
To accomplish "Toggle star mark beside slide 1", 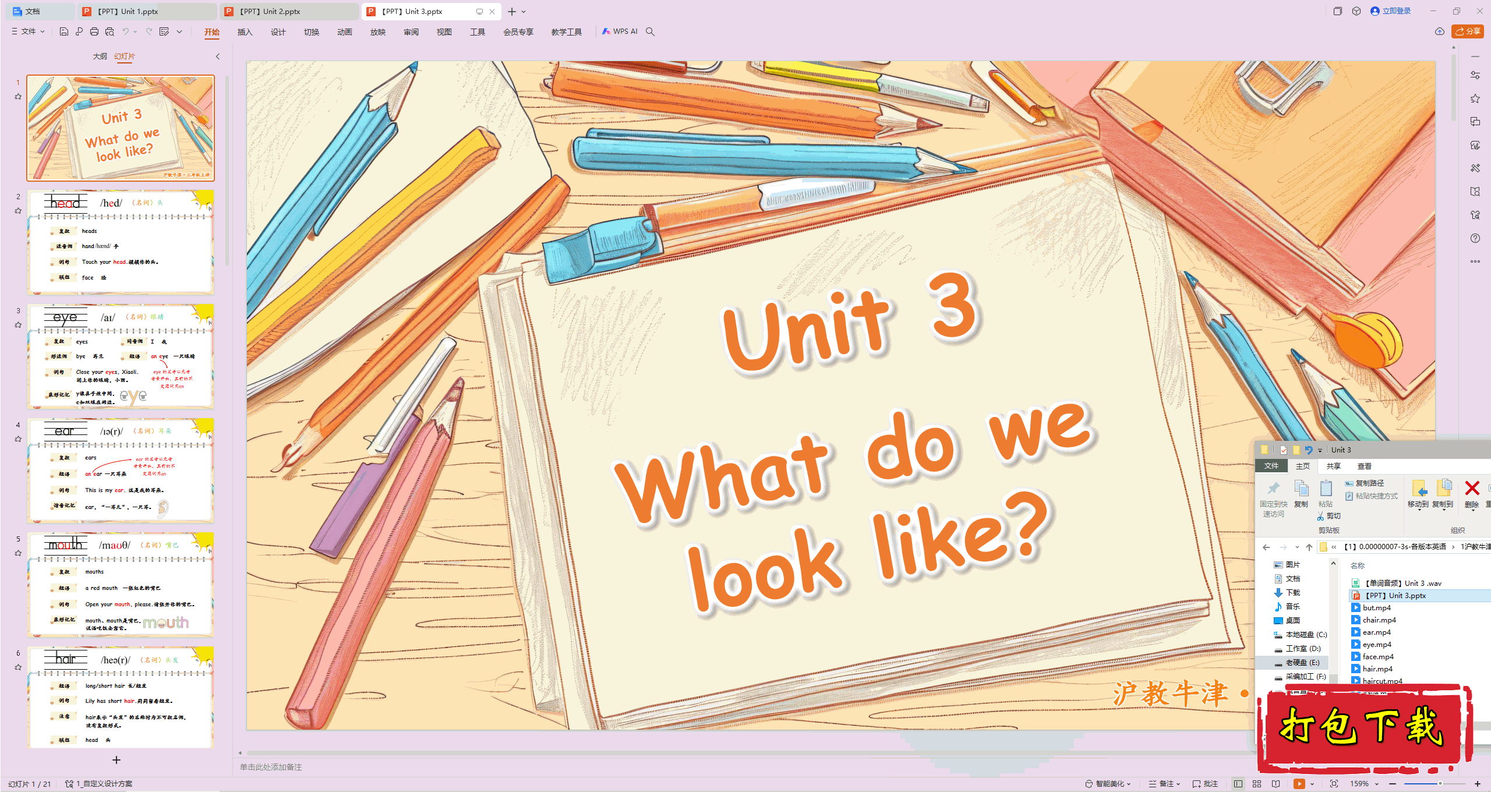I will pos(18,97).
